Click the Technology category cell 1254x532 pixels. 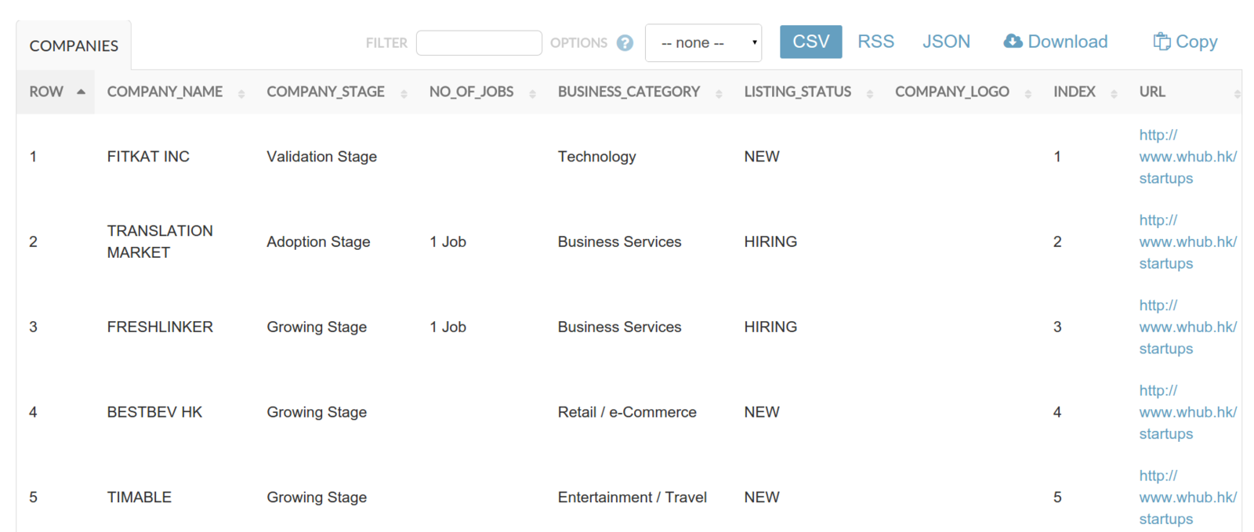click(596, 157)
